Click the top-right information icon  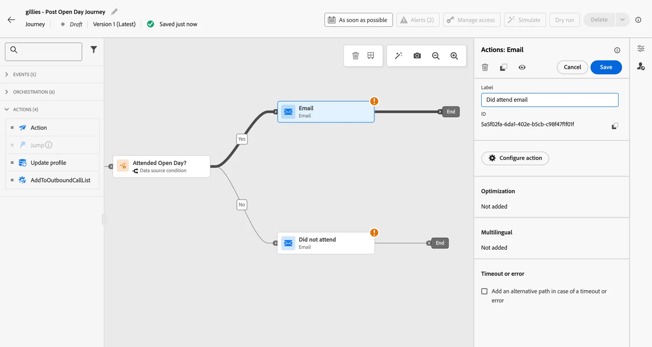click(x=638, y=20)
